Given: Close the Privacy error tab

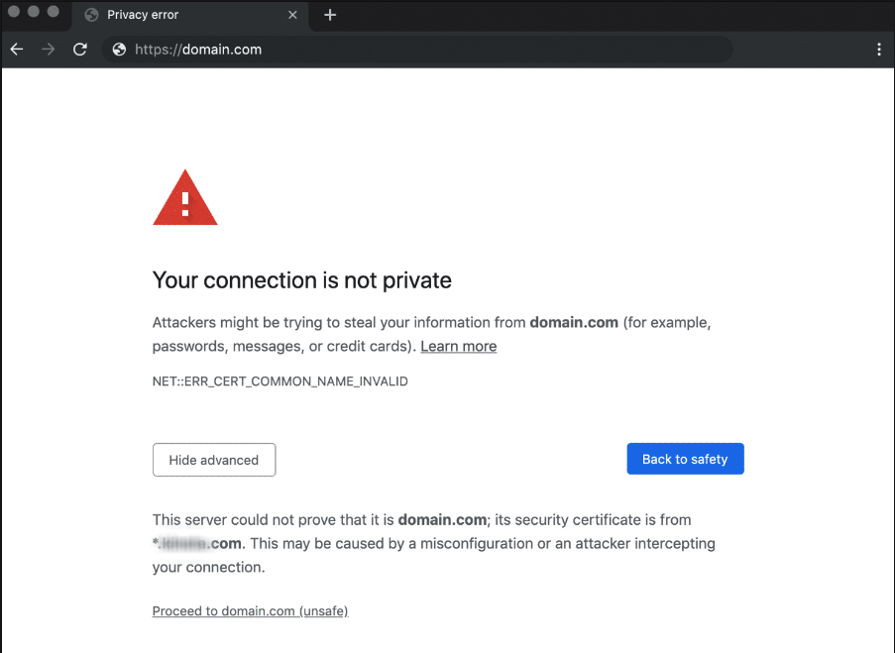Looking at the screenshot, I should (x=292, y=15).
